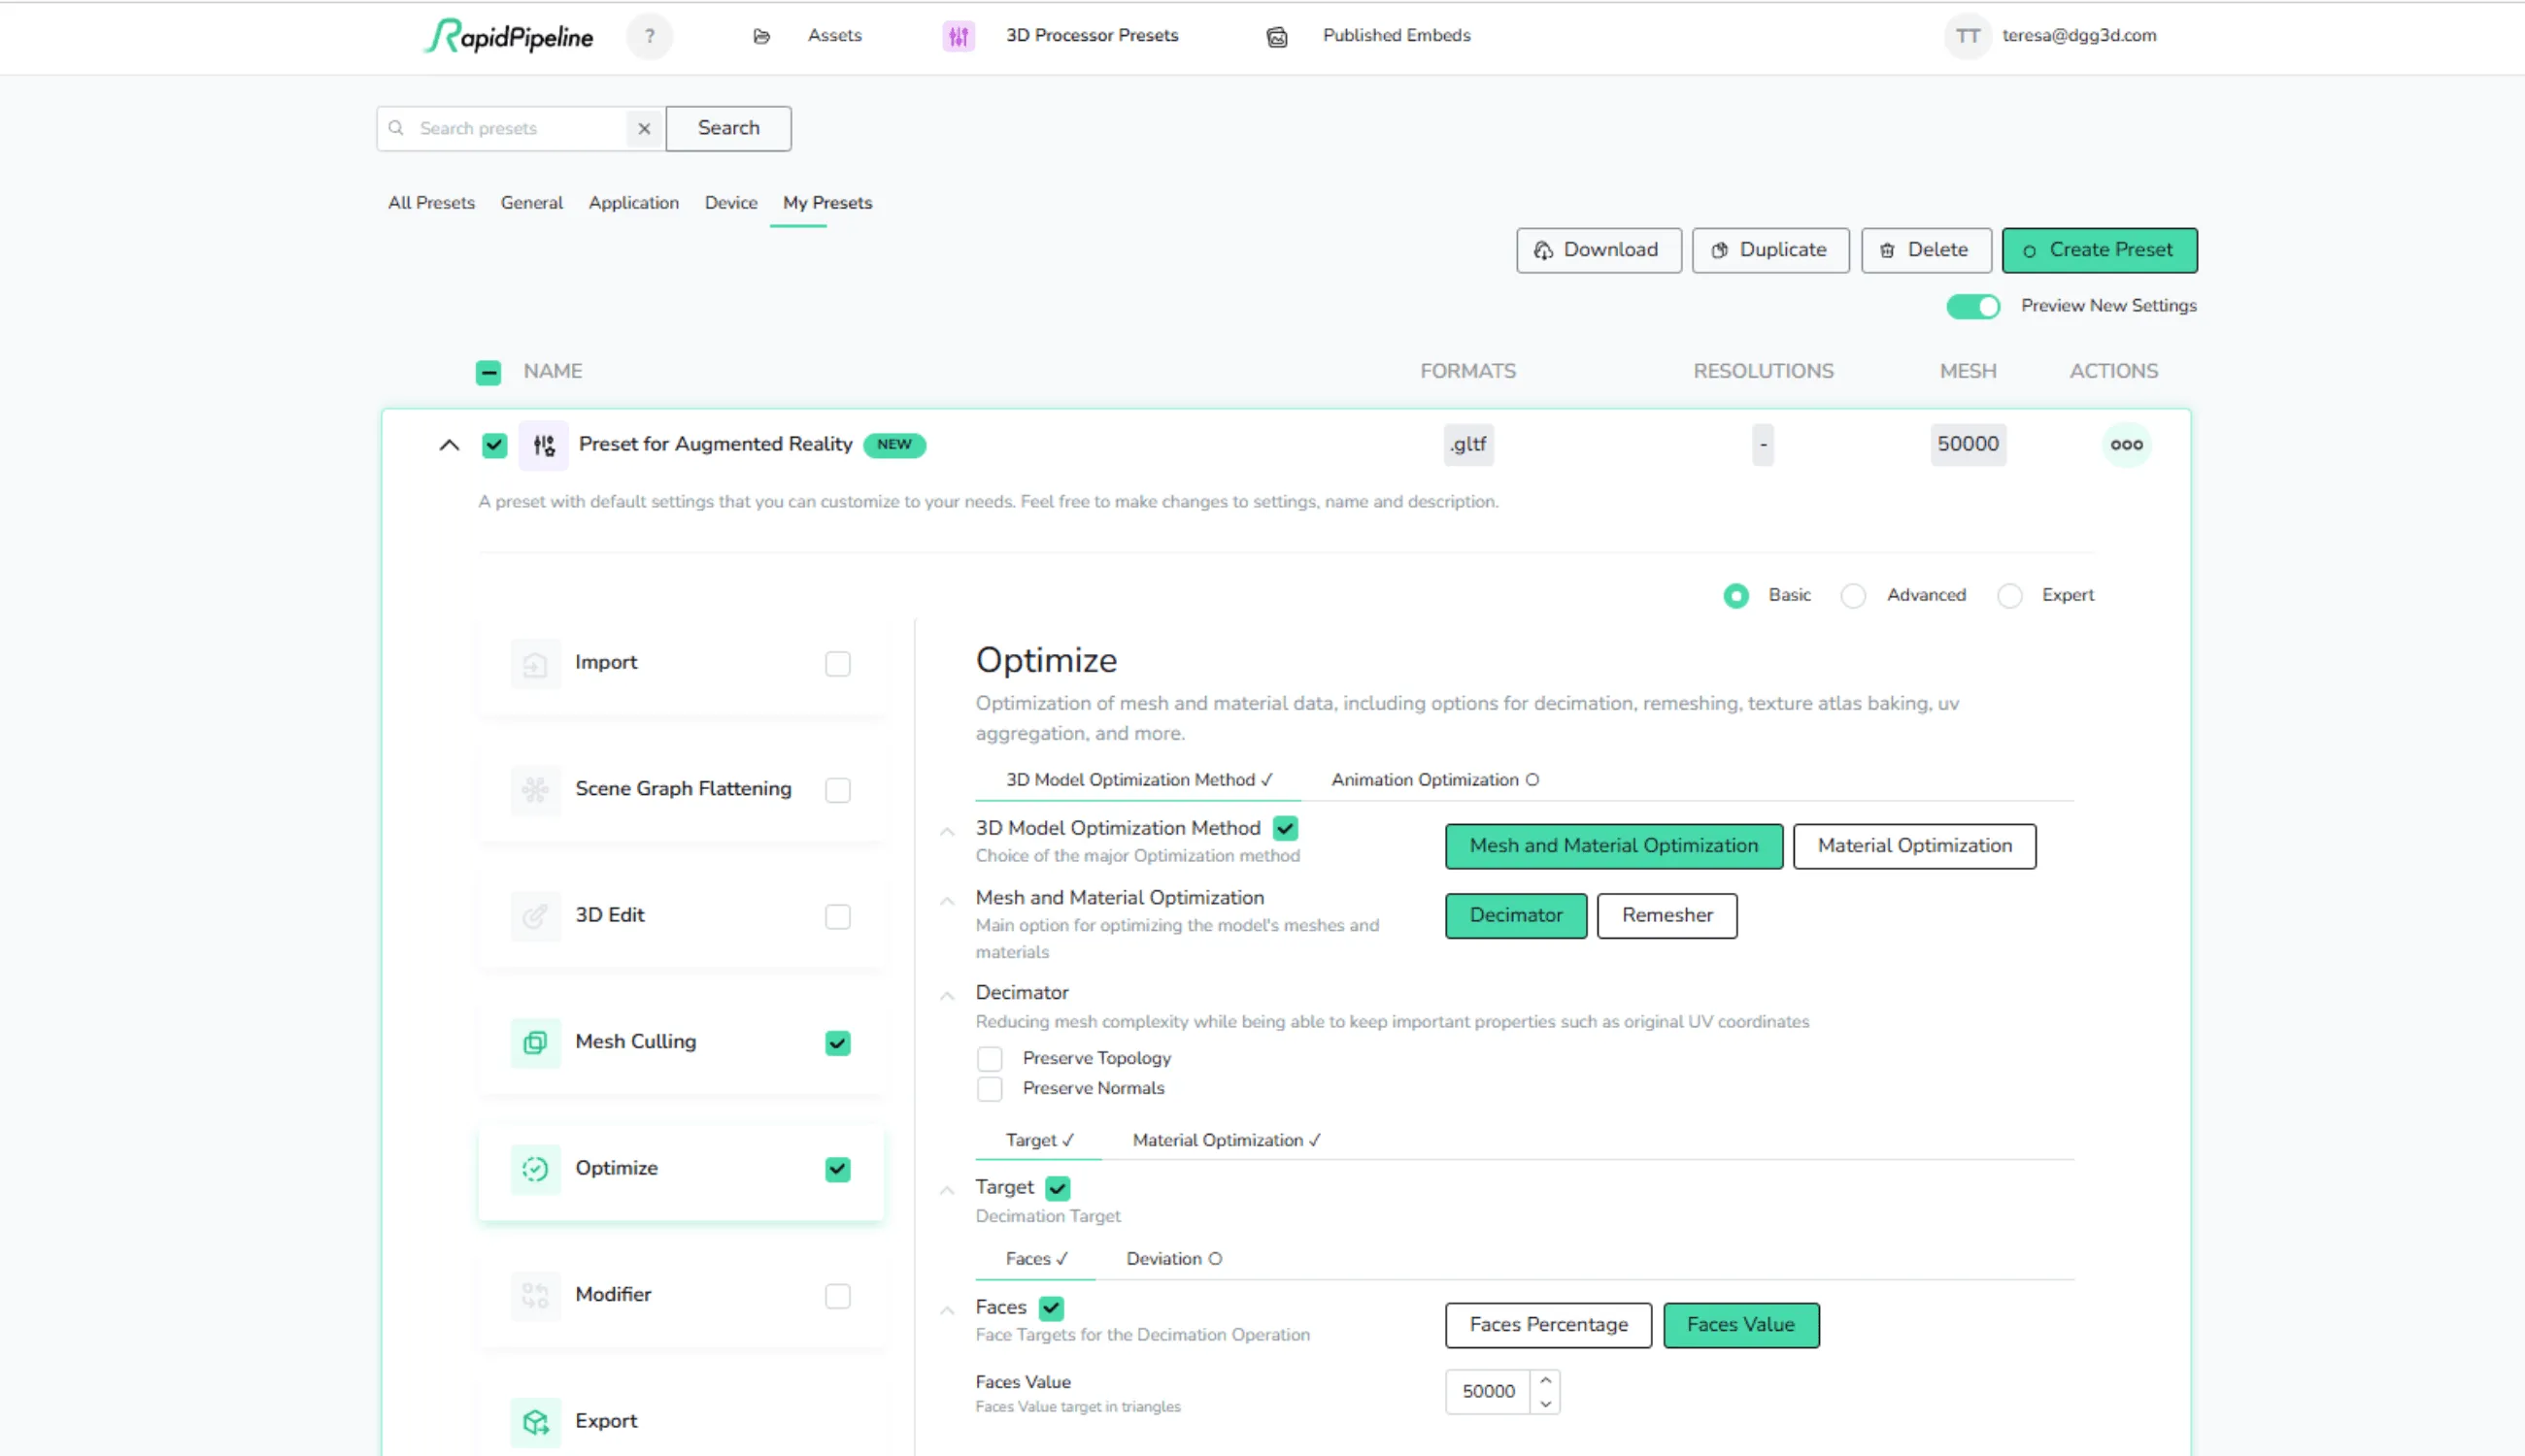This screenshot has width=2525, height=1456.
Task: Click the 3D Processor Presets sliders icon
Action: 958,37
